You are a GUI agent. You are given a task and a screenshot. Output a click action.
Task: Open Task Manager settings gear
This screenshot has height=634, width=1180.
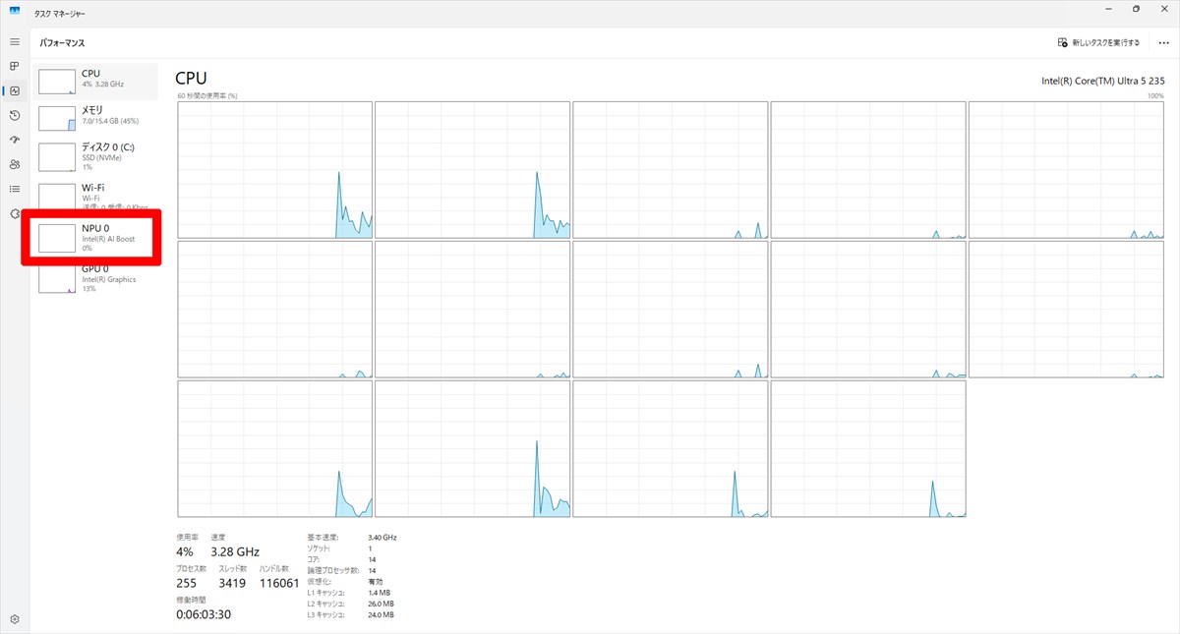click(x=15, y=619)
